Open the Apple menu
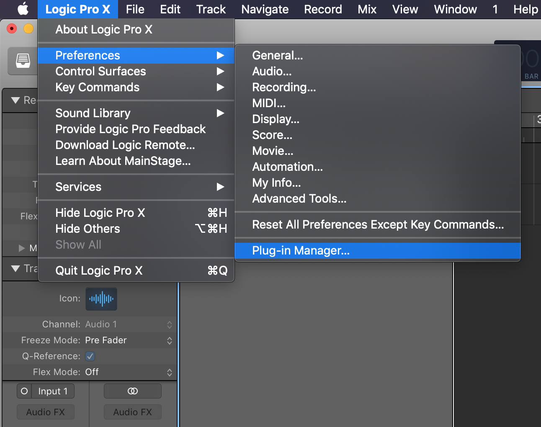 click(23, 9)
